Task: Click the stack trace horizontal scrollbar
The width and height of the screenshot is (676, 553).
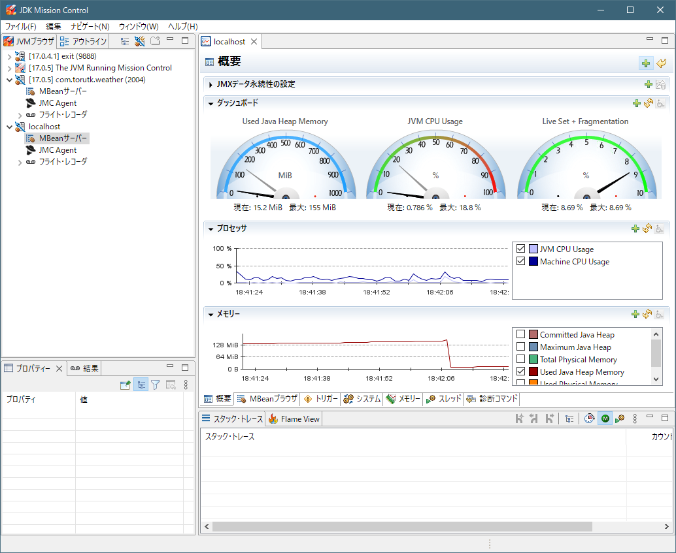Action: (x=401, y=526)
